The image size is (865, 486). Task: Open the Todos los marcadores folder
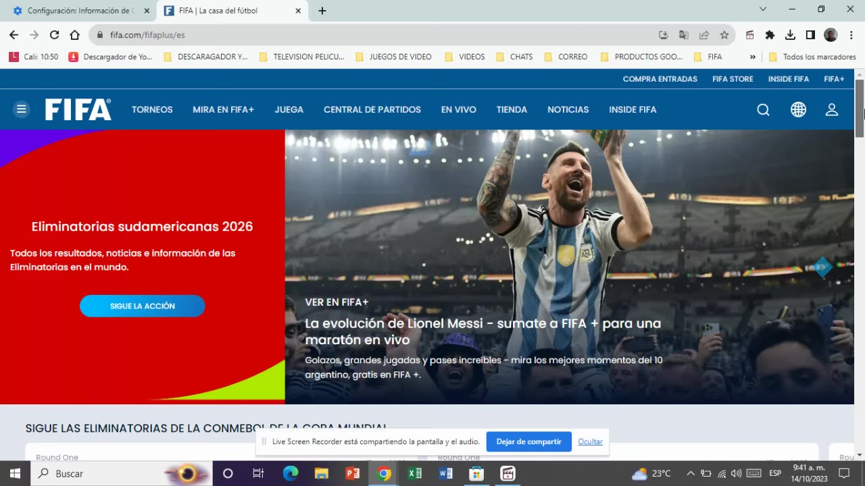[812, 57]
